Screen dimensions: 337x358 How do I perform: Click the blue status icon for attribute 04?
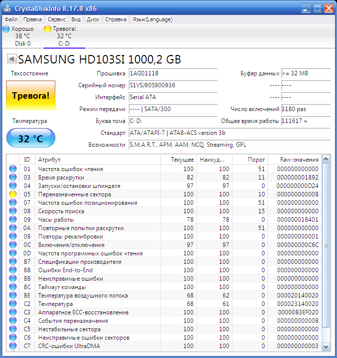13,185
